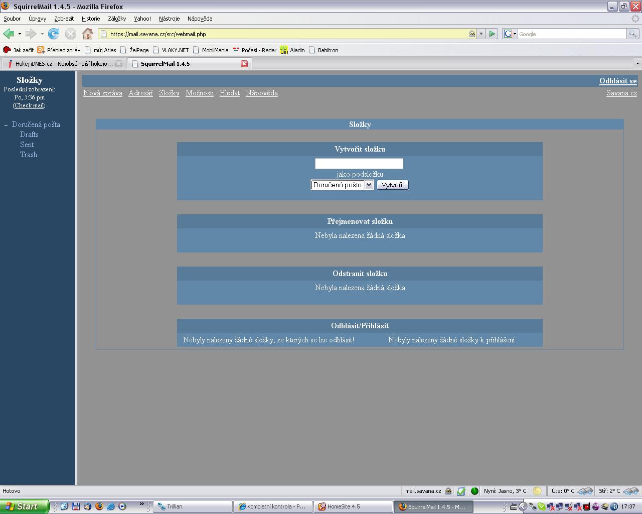Viewport: 642px width, 514px height.
Task: Launch Internet Explorer from quick launch
Action: (110, 506)
